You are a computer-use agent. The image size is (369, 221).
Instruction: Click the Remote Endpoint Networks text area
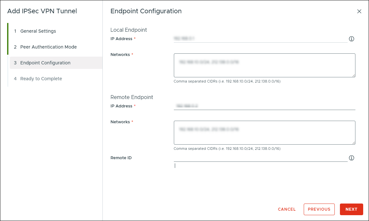click(x=265, y=132)
